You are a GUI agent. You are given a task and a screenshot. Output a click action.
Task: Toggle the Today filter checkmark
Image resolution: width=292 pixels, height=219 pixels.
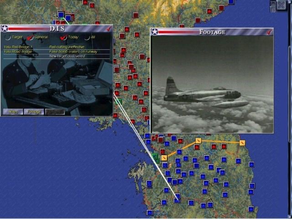pos(63,37)
